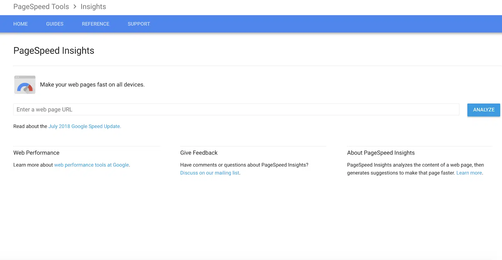Viewport: 502px width, 260px height.
Task: Select the PageSpeed Insights page heading
Action: coord(54,51)
